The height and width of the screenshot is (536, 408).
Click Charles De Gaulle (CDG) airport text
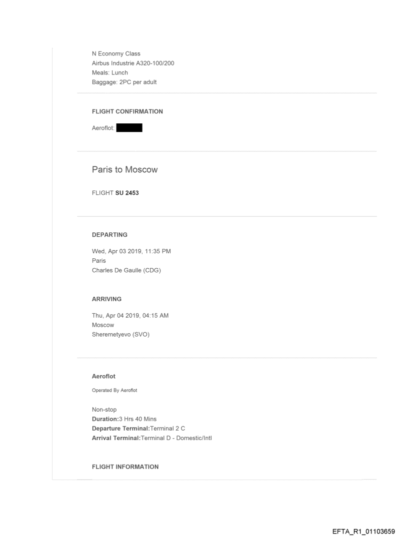point(124,270)
